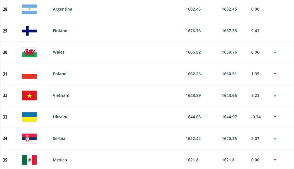Open the Vietnam team link
This screenshot has width=294, height=169.
coord(61,95)
